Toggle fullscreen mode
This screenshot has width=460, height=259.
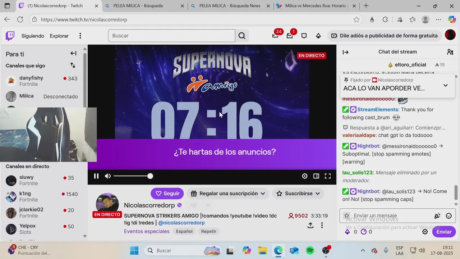tap(328, 176)
